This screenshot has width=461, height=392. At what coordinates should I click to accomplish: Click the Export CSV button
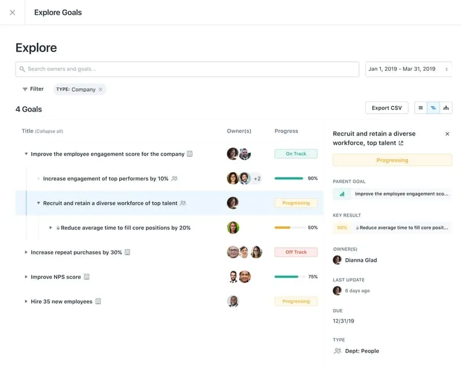pos(387,108)
